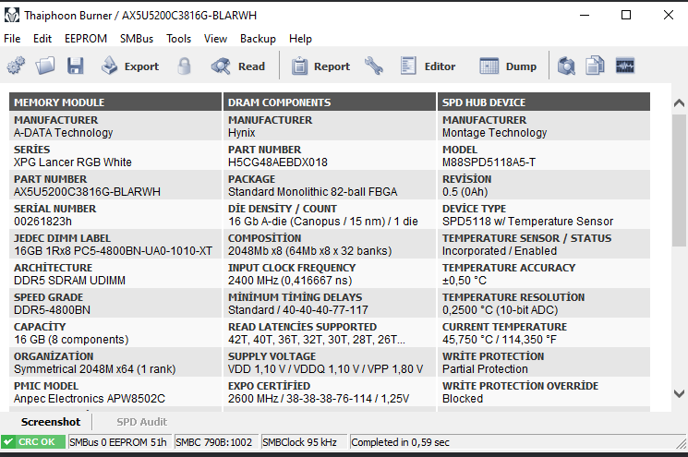The width and height of the screenshot is (688, 457).
Task: Click the waveform memory chip icon
Action: pos(625,66)
